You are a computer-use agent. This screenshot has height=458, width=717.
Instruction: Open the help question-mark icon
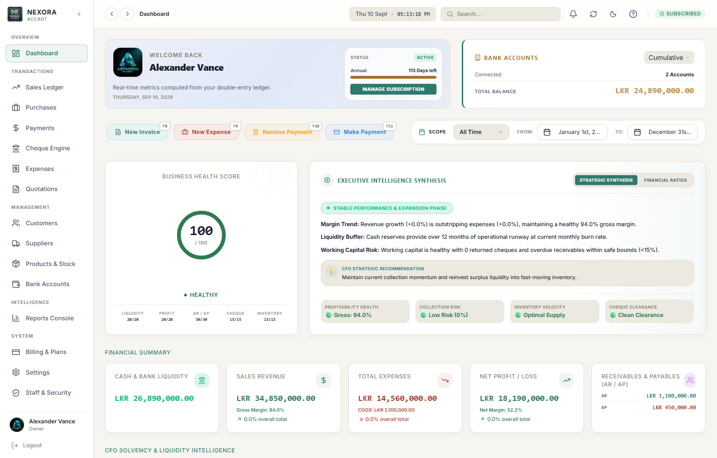pyautogui.click(x=633, y=14)
